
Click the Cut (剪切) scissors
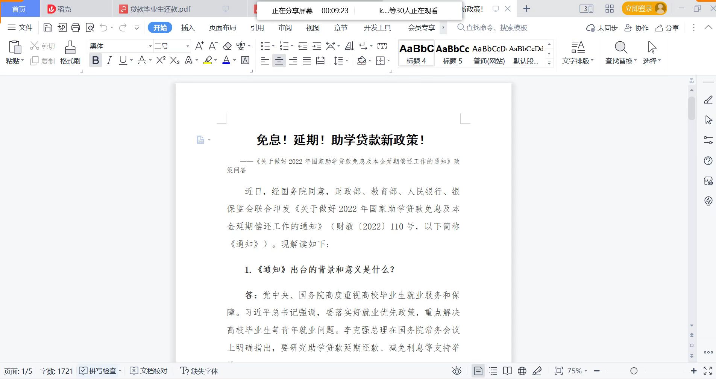42,46
